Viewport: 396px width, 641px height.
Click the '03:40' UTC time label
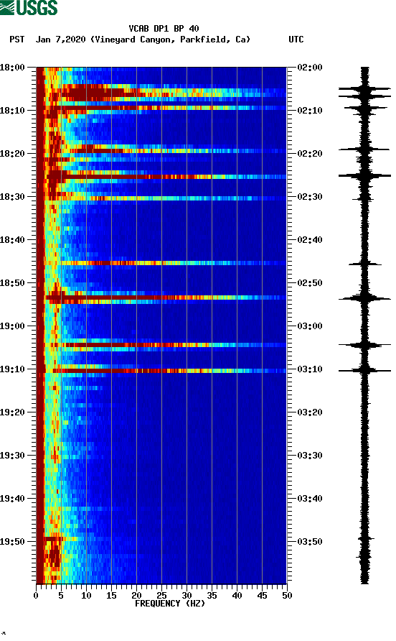click(310, 499)
